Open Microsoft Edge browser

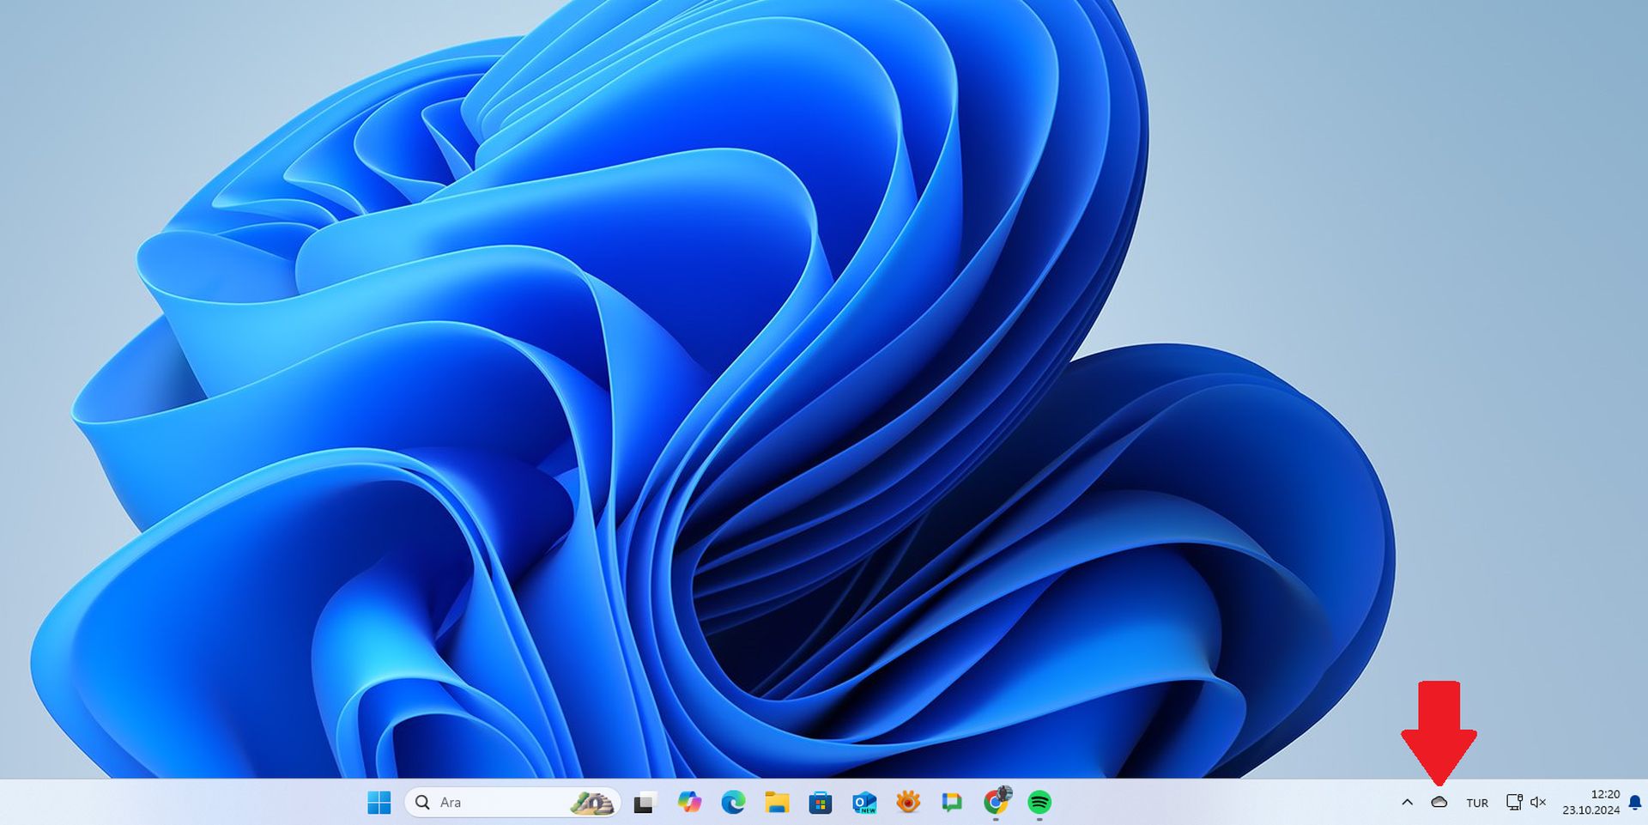click(733, 803)
